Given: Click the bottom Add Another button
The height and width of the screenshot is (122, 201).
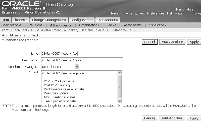Looking at the screenshot, I should pyautogui.click(x=172, y=118).
